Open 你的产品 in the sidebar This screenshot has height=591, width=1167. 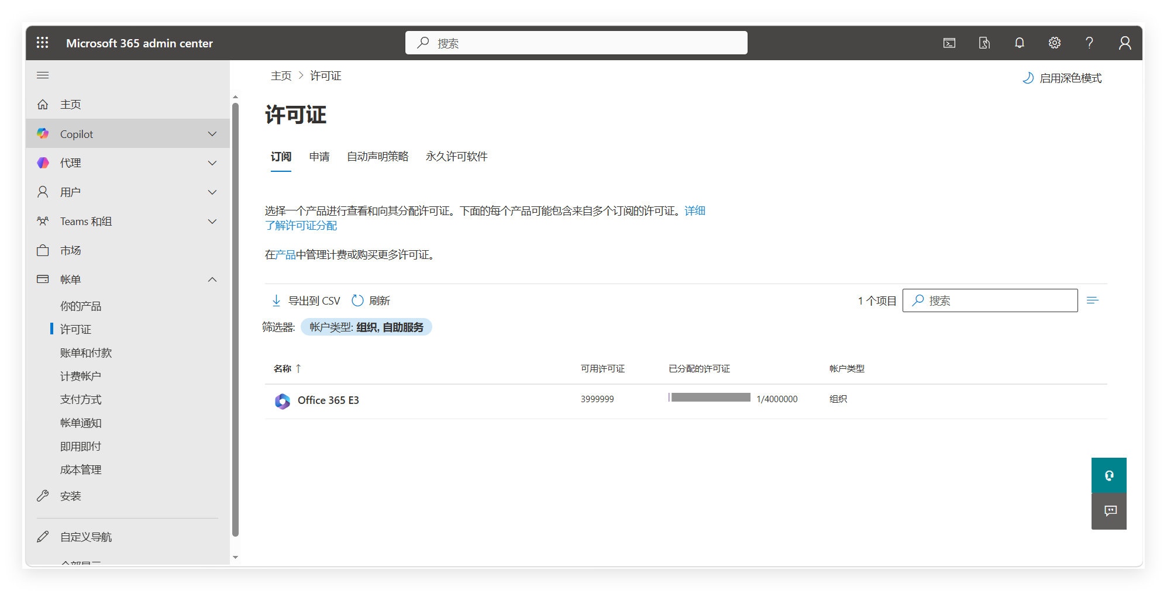[x=81, y=306]
